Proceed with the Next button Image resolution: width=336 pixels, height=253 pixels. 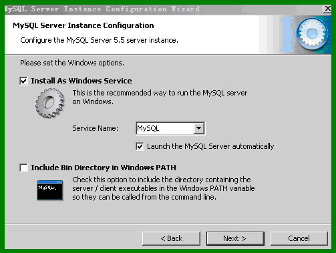tap(235, 238)
